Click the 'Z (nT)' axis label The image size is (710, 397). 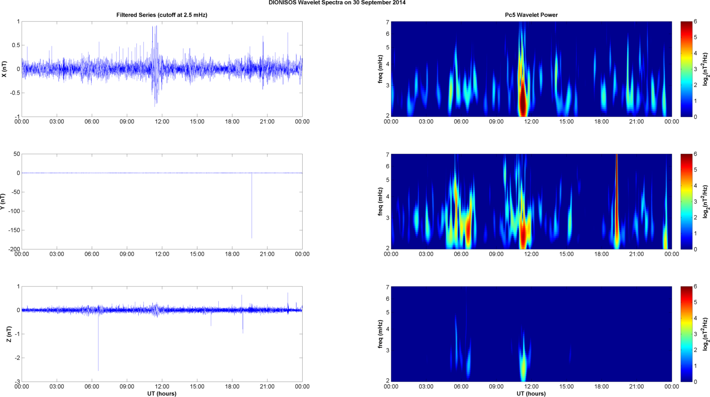(x=8, y=334)
